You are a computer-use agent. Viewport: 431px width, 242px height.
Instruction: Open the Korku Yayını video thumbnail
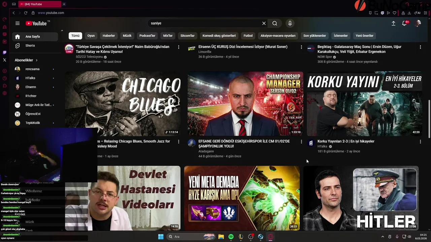tap(365, 104)
